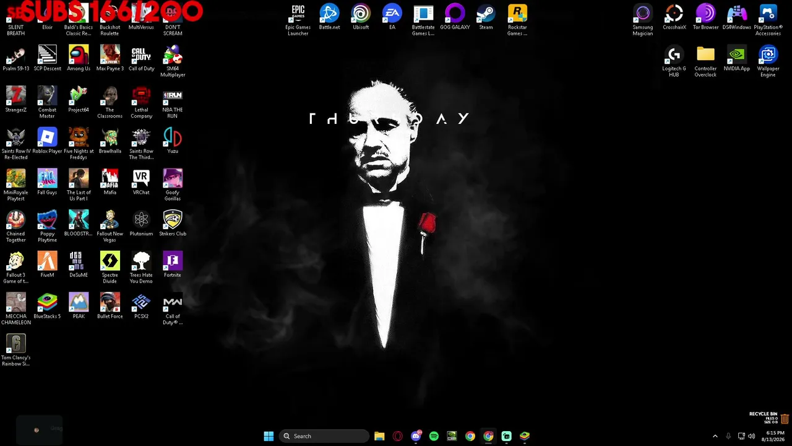792x446 pixels.
Task: Select the Fallout New Vegas icon
Action: (x=110, y=226)
